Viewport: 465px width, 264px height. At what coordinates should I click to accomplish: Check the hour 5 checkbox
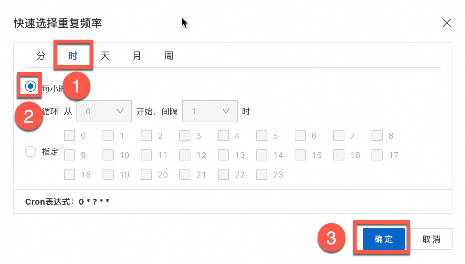[x=262, y=135]
